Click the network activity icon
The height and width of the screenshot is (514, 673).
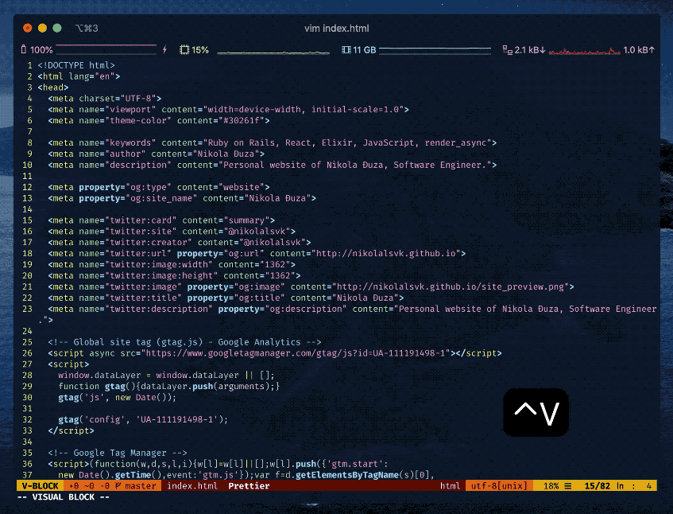(507, 50)
